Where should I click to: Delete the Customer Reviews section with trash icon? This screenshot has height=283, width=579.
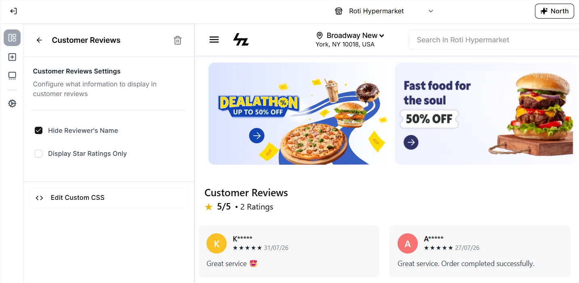point(178,40)
